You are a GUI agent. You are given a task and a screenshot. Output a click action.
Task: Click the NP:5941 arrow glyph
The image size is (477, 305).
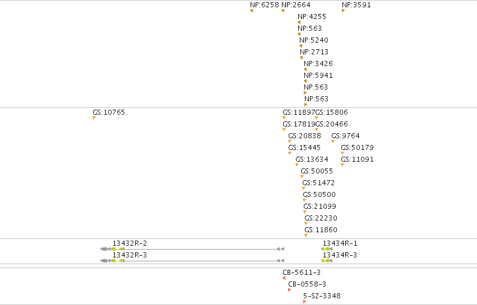click(x=305, y=81)
